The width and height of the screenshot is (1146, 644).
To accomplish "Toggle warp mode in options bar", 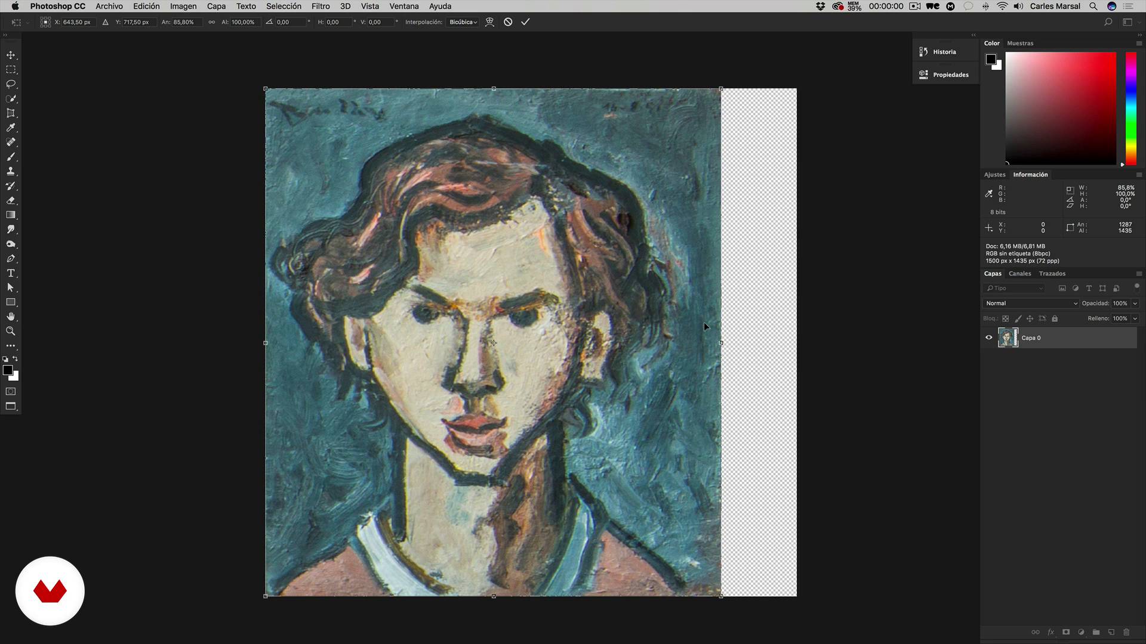I will (x=489, y=22).
